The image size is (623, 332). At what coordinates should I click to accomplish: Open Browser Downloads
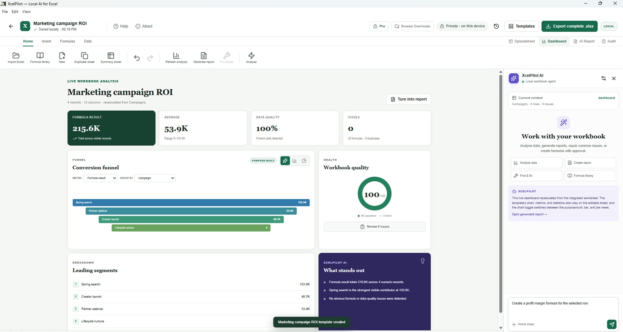[x=412, y=26]
